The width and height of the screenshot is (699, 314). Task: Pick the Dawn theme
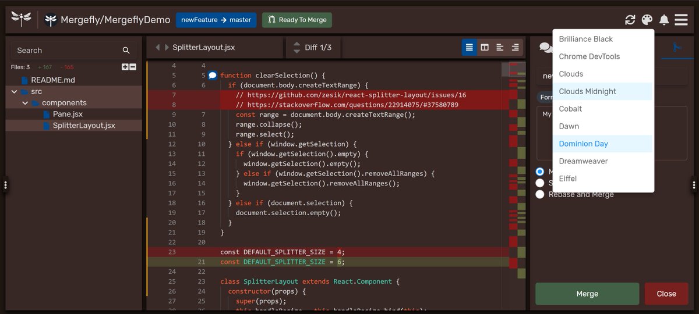[x=603, y=126]
